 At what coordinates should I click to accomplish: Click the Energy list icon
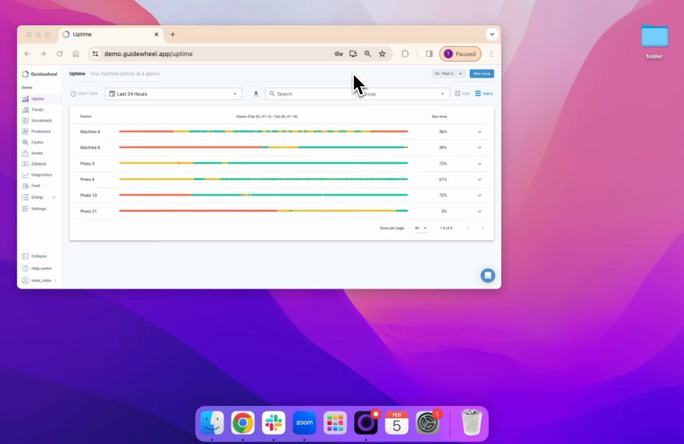pyautogui.click(x=25, y=197)
